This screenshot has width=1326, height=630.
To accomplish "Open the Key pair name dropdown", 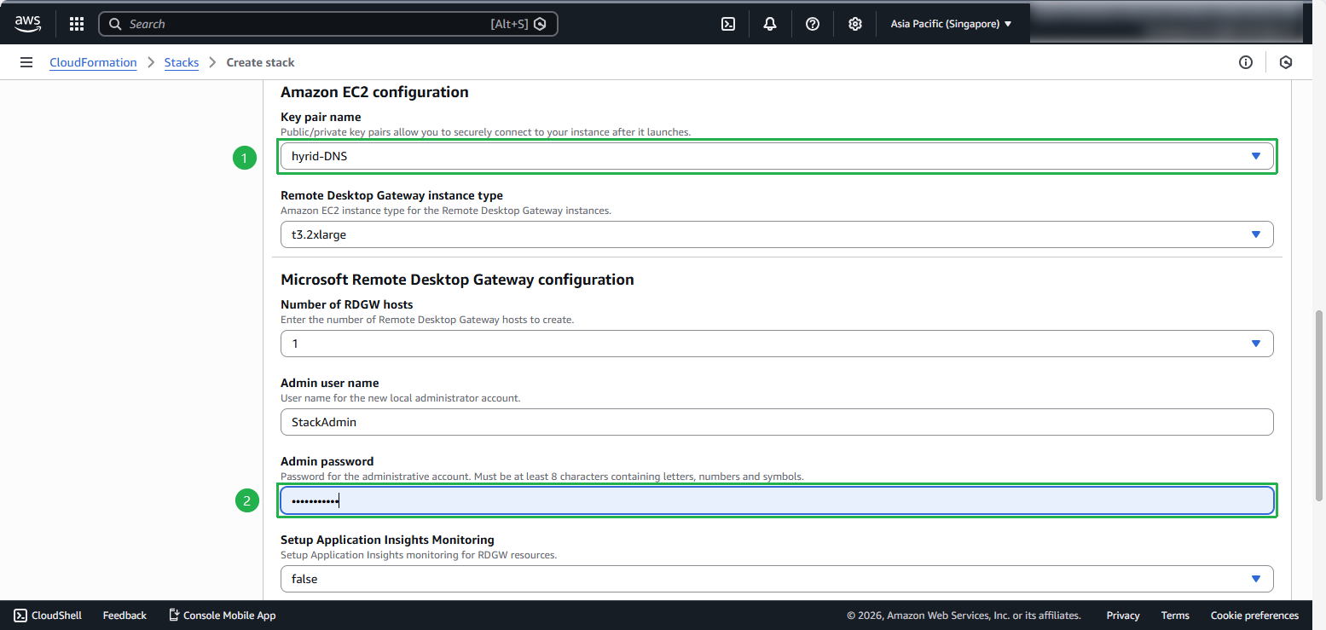I will tap(1255, 156).
